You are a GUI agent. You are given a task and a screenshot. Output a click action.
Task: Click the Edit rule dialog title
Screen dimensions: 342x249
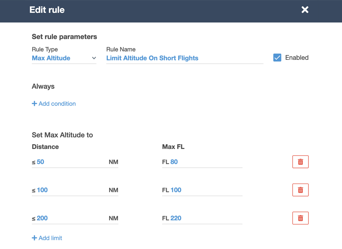point(47,10)
